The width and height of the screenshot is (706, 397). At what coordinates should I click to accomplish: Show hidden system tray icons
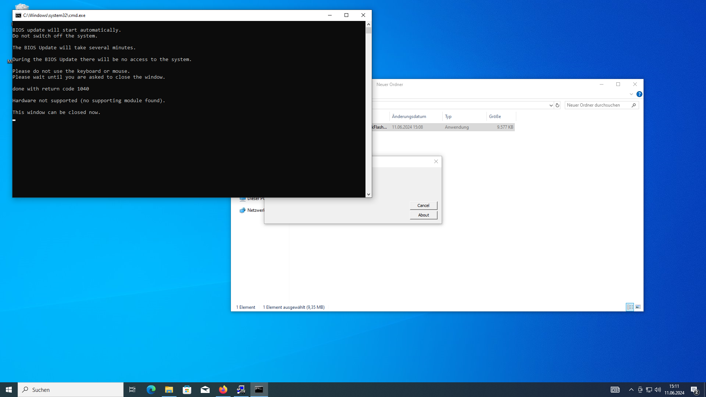click(631, 390)
